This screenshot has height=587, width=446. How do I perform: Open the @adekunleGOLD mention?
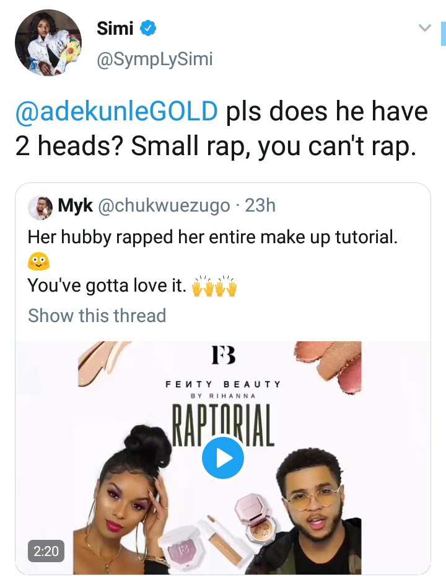tap(116, 112)
